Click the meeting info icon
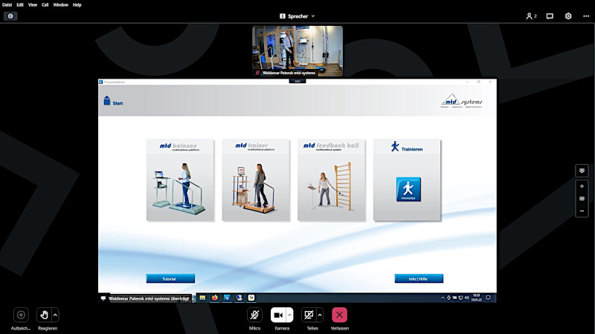The image size is (595, 334). (x=10, y=16)
